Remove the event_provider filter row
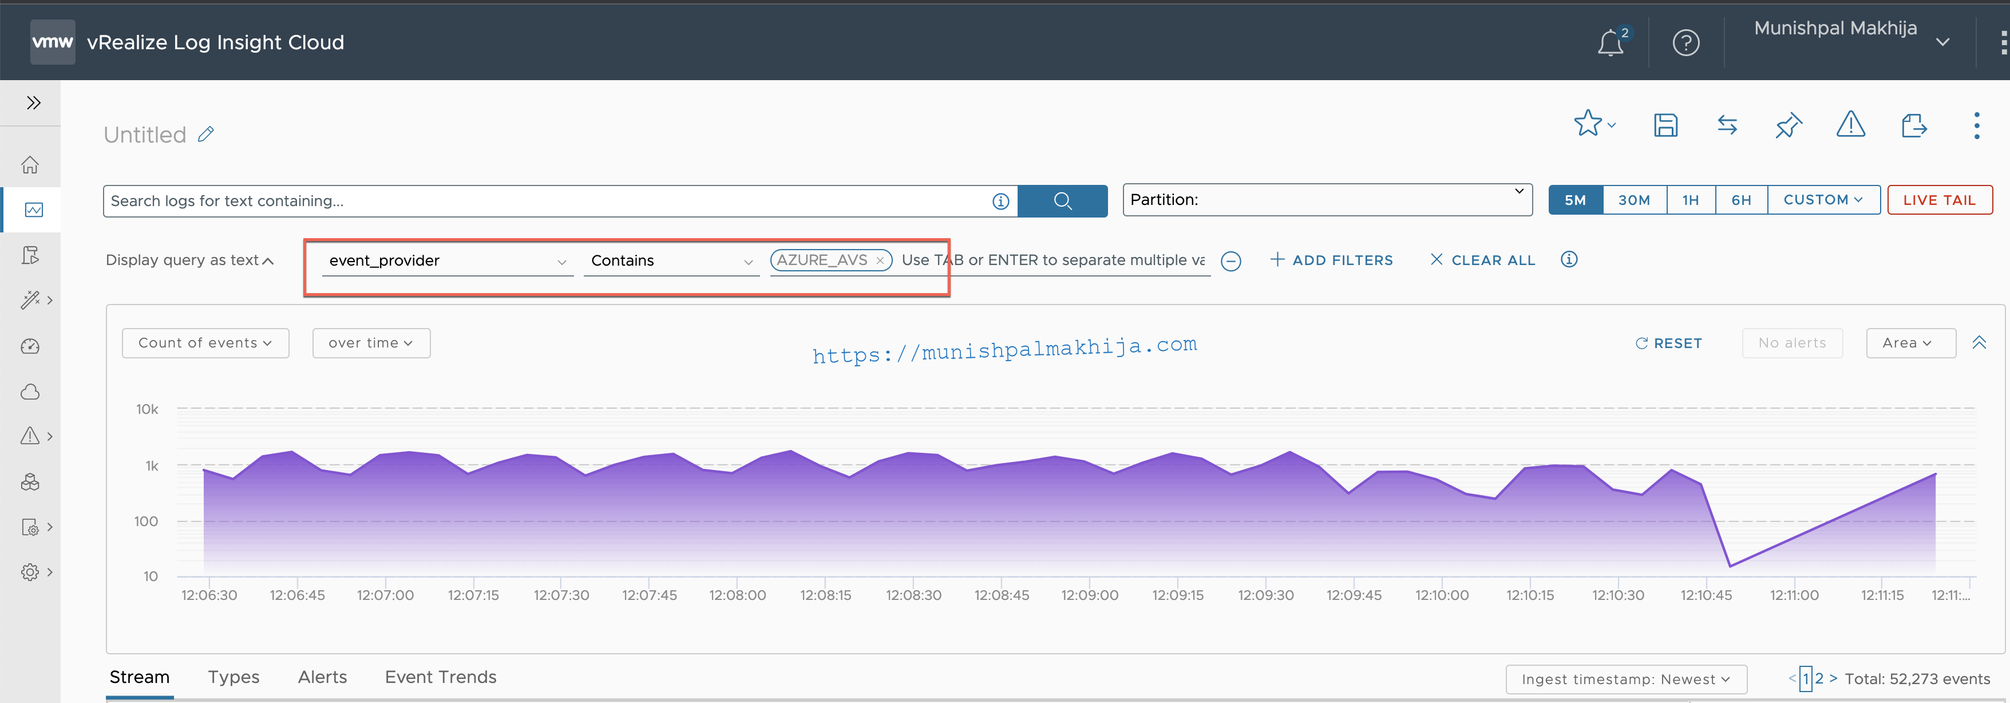 1230,260
